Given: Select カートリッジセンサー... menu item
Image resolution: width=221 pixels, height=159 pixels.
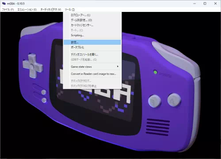Looking at the screenshot, I should (x=92, y=25).
